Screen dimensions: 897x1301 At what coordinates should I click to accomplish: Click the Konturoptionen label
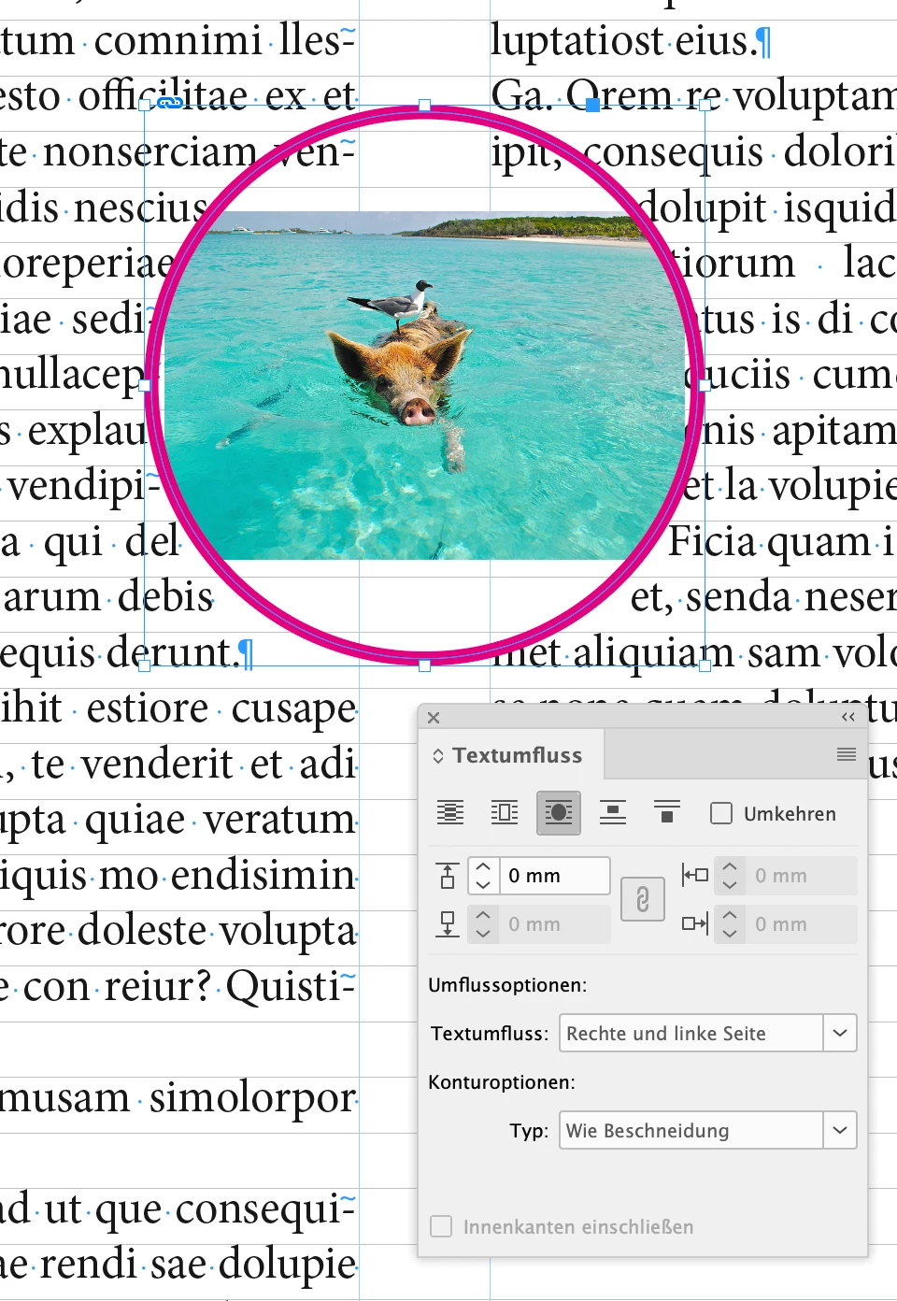(x=502, y=1082)
